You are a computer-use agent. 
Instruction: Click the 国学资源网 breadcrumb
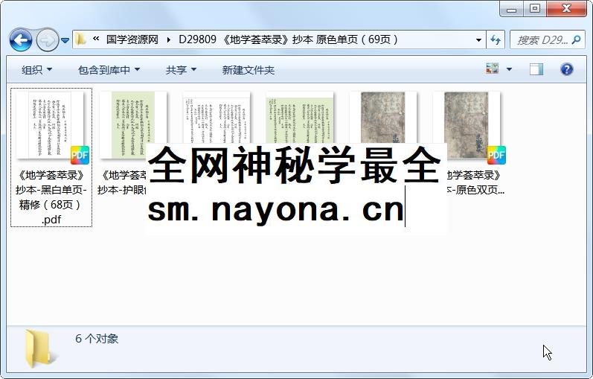click(132, 39)
